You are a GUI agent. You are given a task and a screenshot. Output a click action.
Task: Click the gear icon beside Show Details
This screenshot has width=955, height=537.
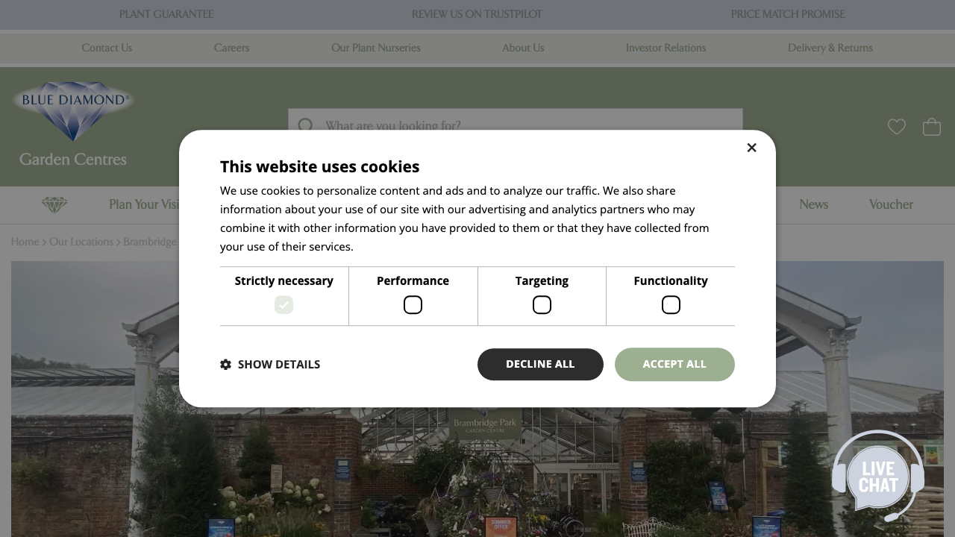pos(226,364)
